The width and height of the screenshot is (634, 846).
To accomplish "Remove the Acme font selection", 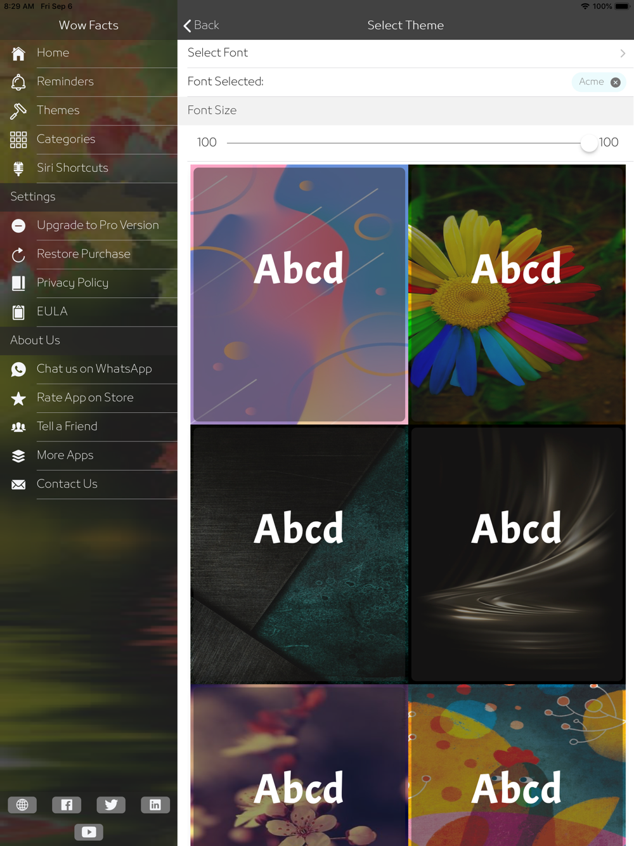I will tap(615, 82).
